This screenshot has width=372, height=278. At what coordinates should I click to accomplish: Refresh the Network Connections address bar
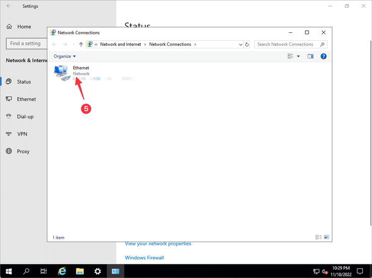point(247,44)
